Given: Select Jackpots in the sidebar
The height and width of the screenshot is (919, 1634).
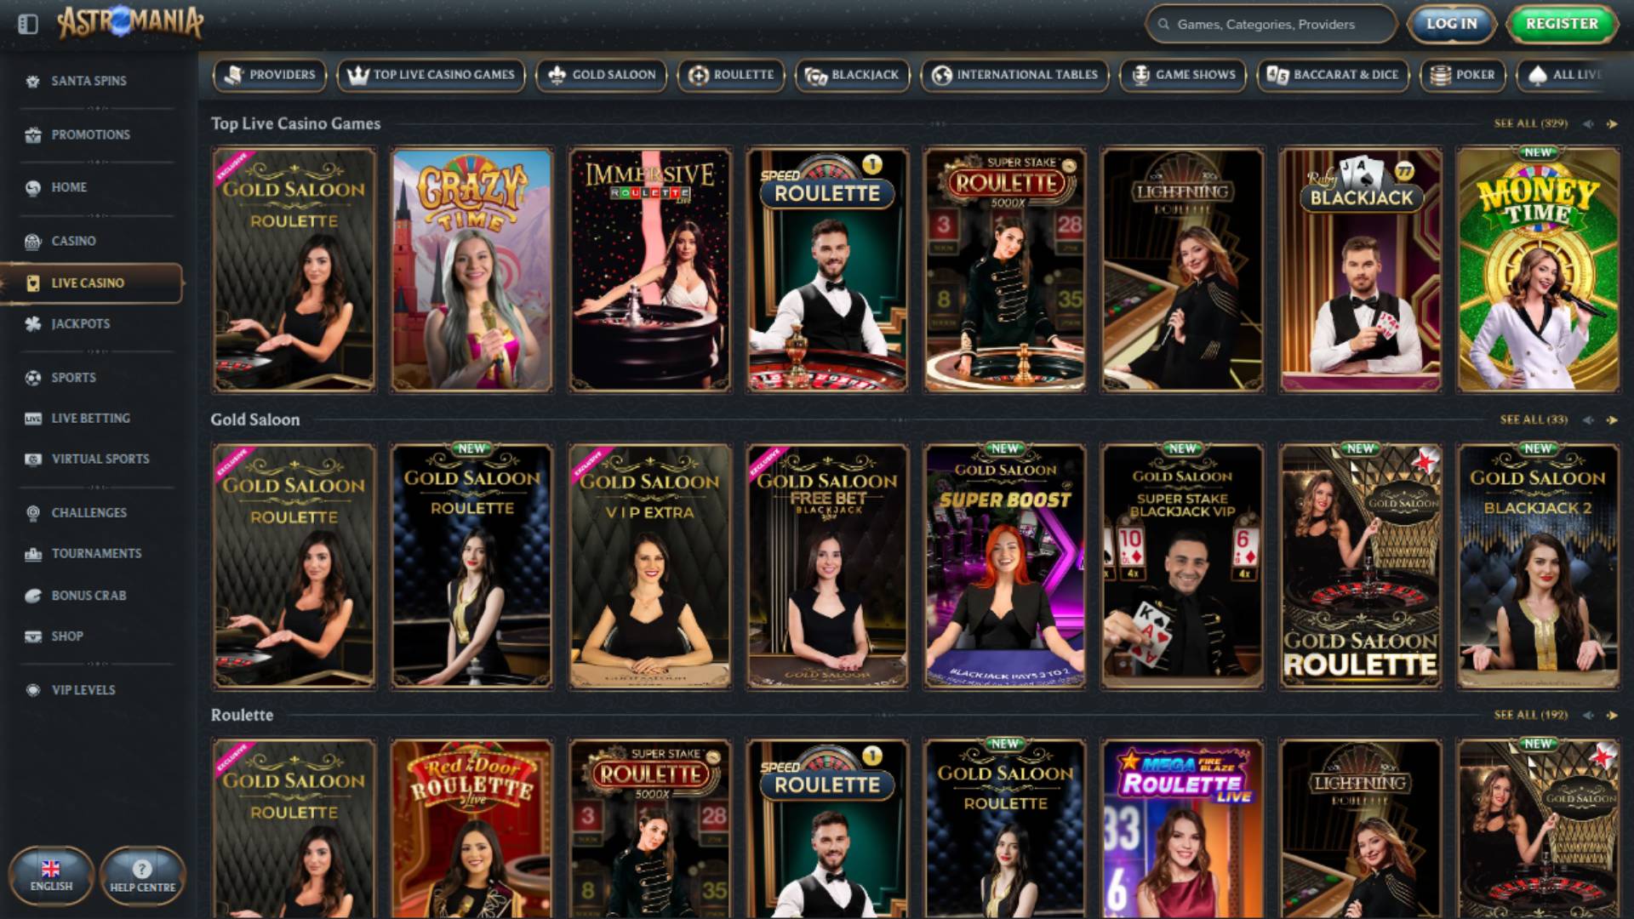Looking at the screenshot, I should pos(81,323).
